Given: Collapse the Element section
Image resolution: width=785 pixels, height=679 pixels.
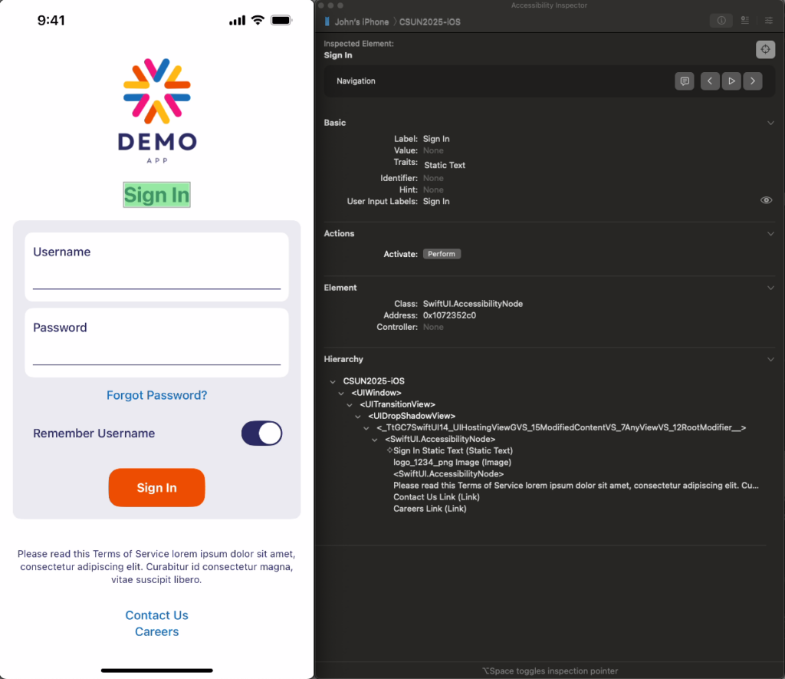Looking at the screenshot, I should [x=771, y=287].
